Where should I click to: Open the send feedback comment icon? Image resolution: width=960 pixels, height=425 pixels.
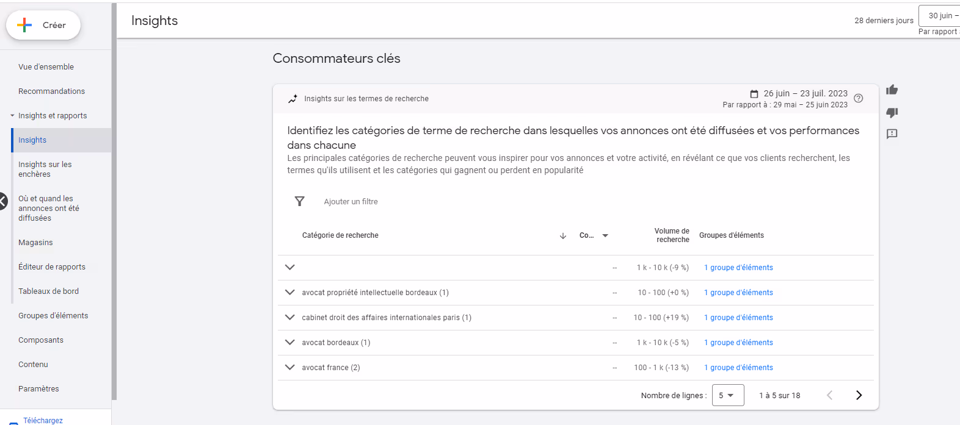coord(892,134)
